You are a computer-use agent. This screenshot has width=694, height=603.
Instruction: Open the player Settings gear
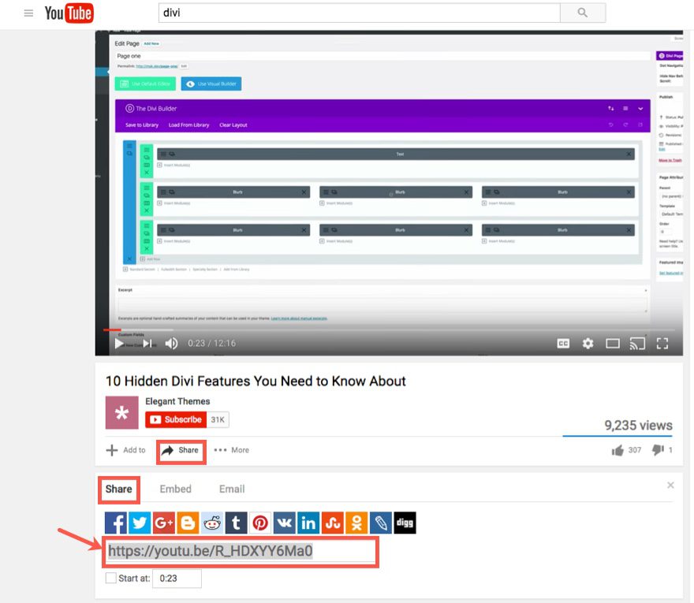pos(588,344)
